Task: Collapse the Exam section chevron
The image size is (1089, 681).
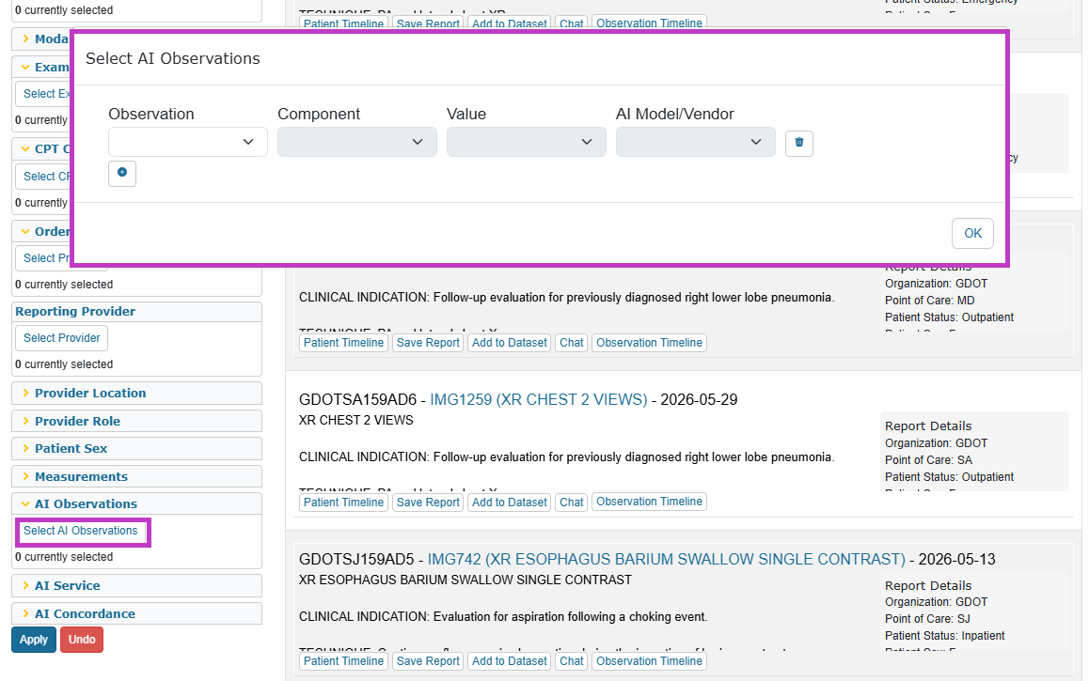Action: [25, 68]
